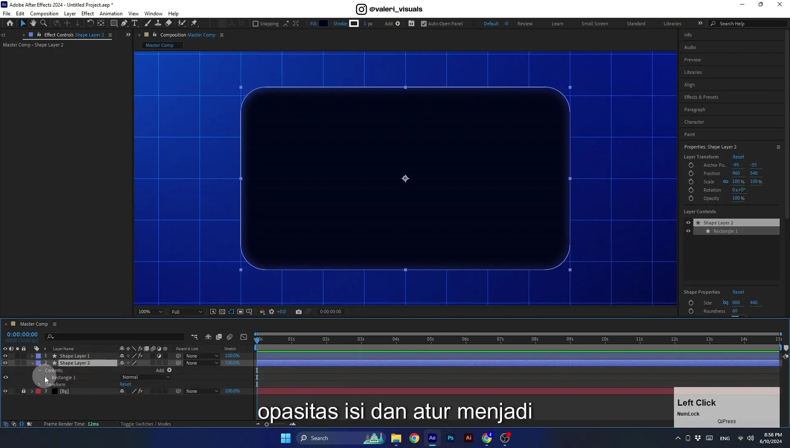790x448 pixels.
Task: Click Add shape button in Contents row
Action: 169,370
